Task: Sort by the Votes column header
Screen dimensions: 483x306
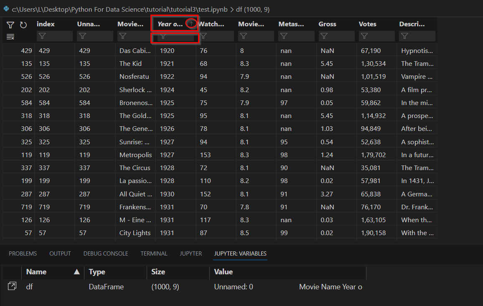Action: click(368, 24)
